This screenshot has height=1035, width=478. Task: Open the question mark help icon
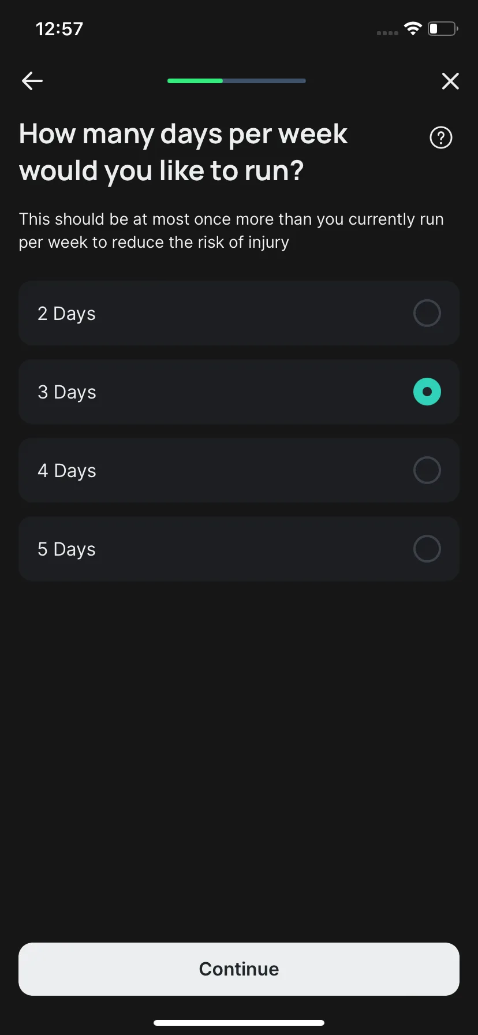441,137
